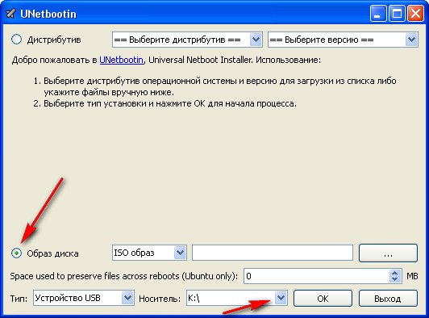
Task: Select the Образ диска radio button
Action: 16,253
